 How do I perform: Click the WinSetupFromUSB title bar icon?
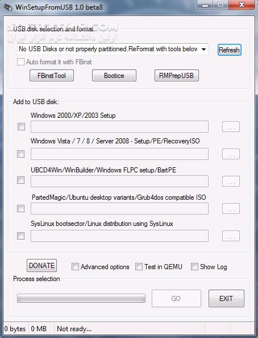click(8, 7)
